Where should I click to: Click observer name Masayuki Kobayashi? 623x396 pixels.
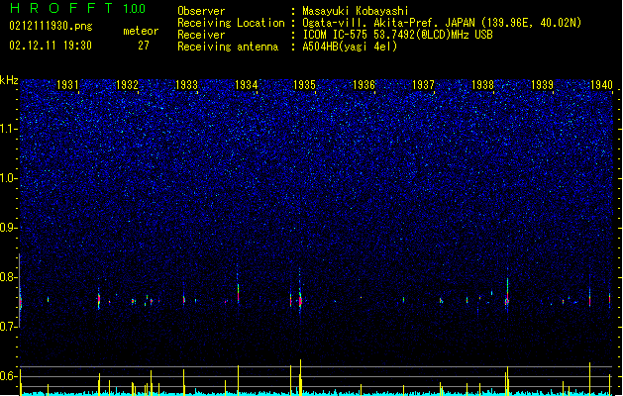(x=356, y=11)
